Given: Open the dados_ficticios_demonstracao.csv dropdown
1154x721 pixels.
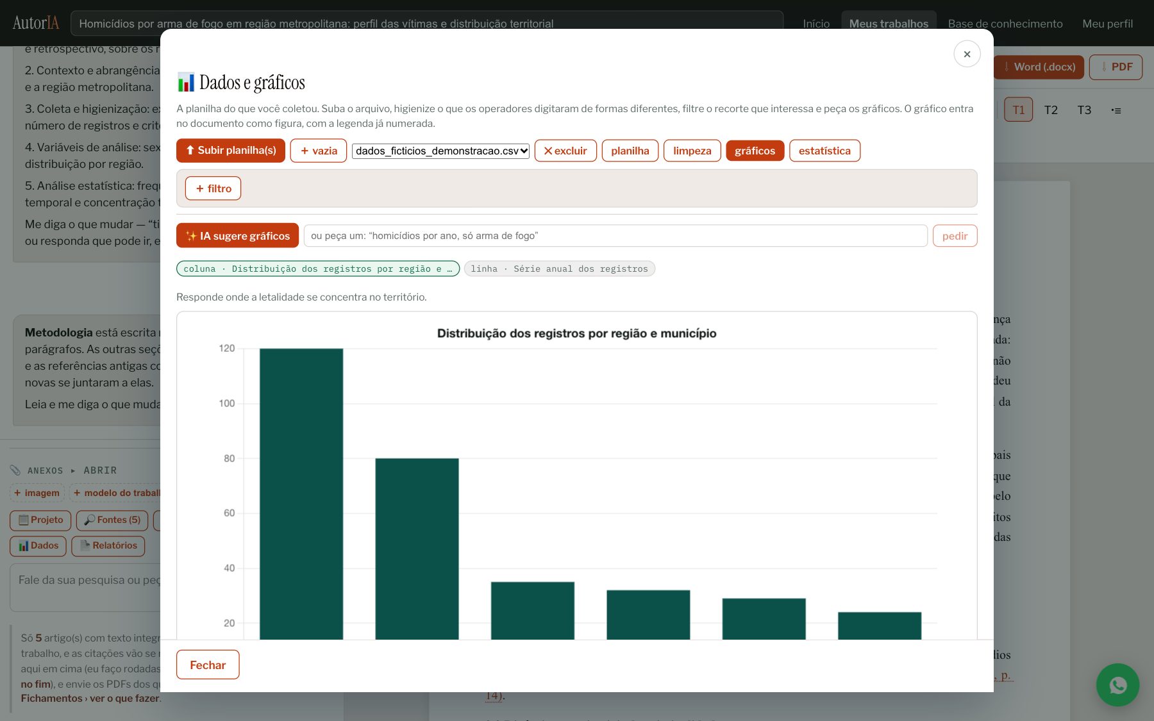Looking at the screenshot, I should tap(440, 151).
